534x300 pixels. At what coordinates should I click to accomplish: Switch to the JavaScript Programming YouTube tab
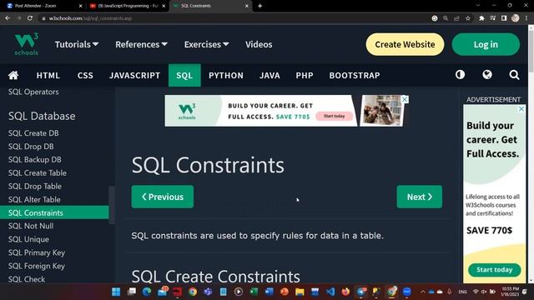127,6
